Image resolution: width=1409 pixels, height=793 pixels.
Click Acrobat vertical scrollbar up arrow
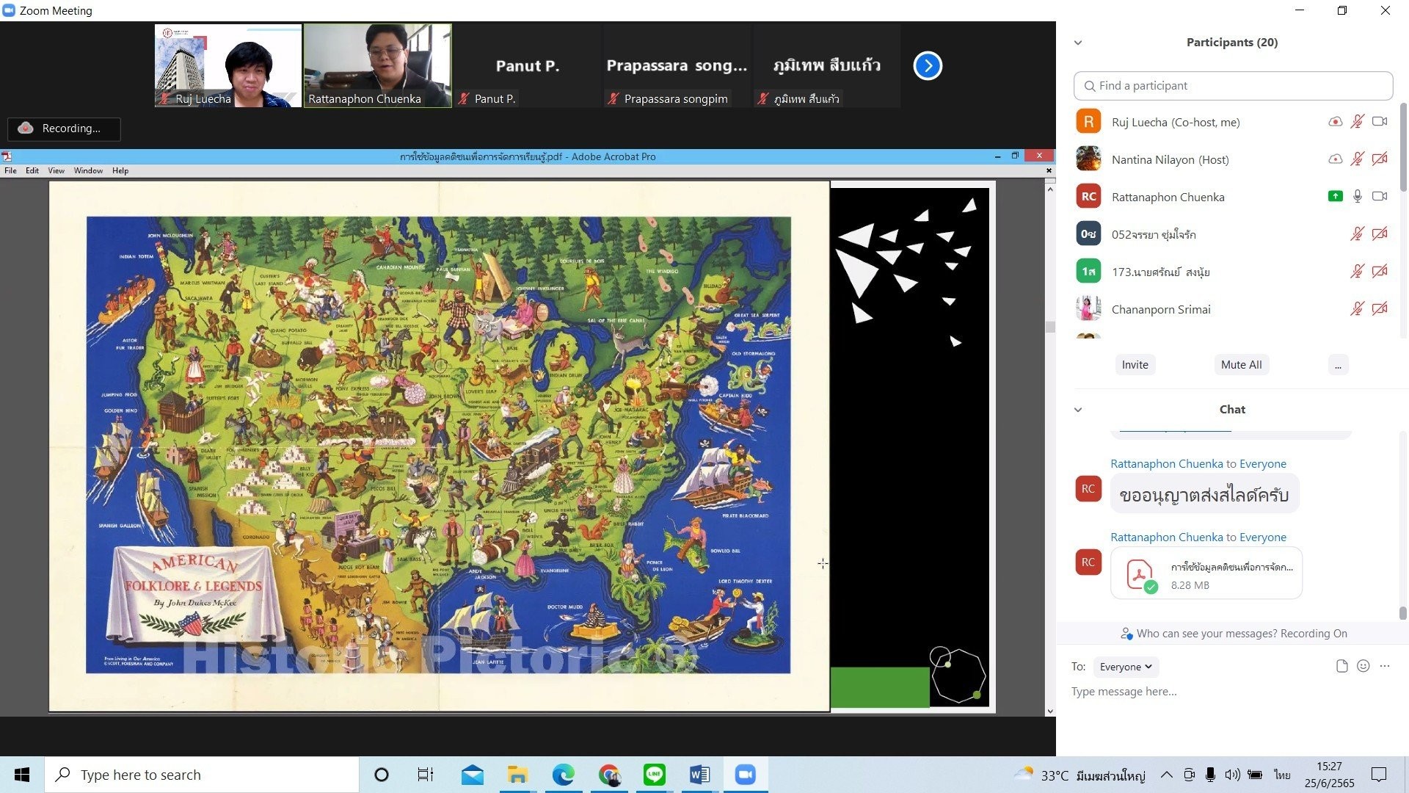[x=1050, y=189]
